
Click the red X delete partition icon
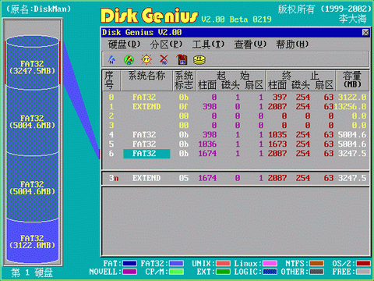click(x=164, y=60)
